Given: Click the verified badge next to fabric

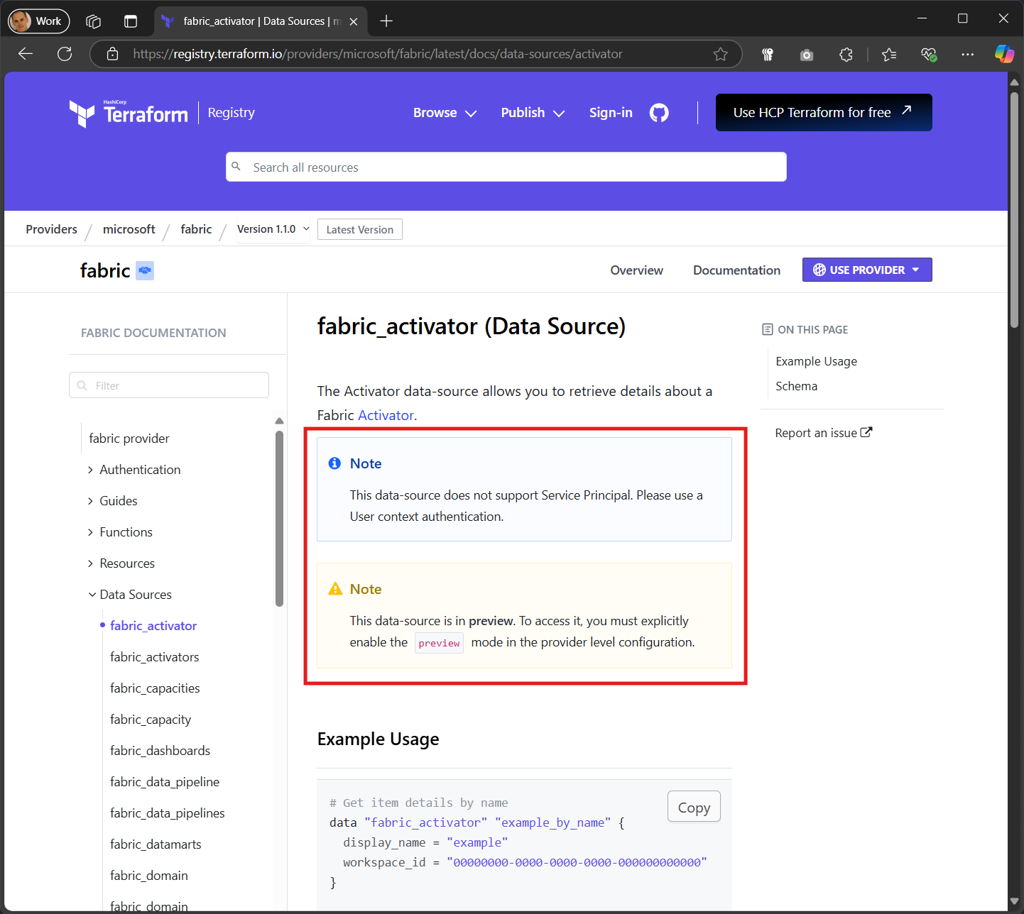Looking at the screenshot, I should [145, 270].
